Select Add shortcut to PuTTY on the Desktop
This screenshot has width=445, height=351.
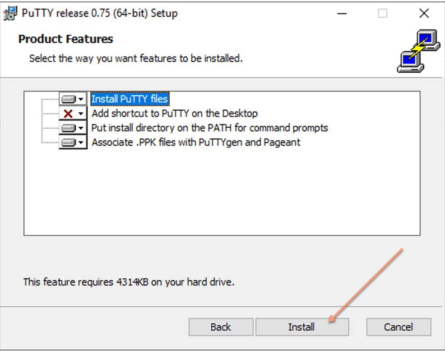click(x=175, y=113)
